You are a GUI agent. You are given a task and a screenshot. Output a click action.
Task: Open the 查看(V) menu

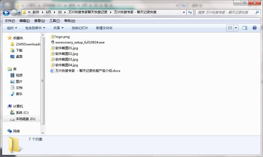click(x=39, y=21)
